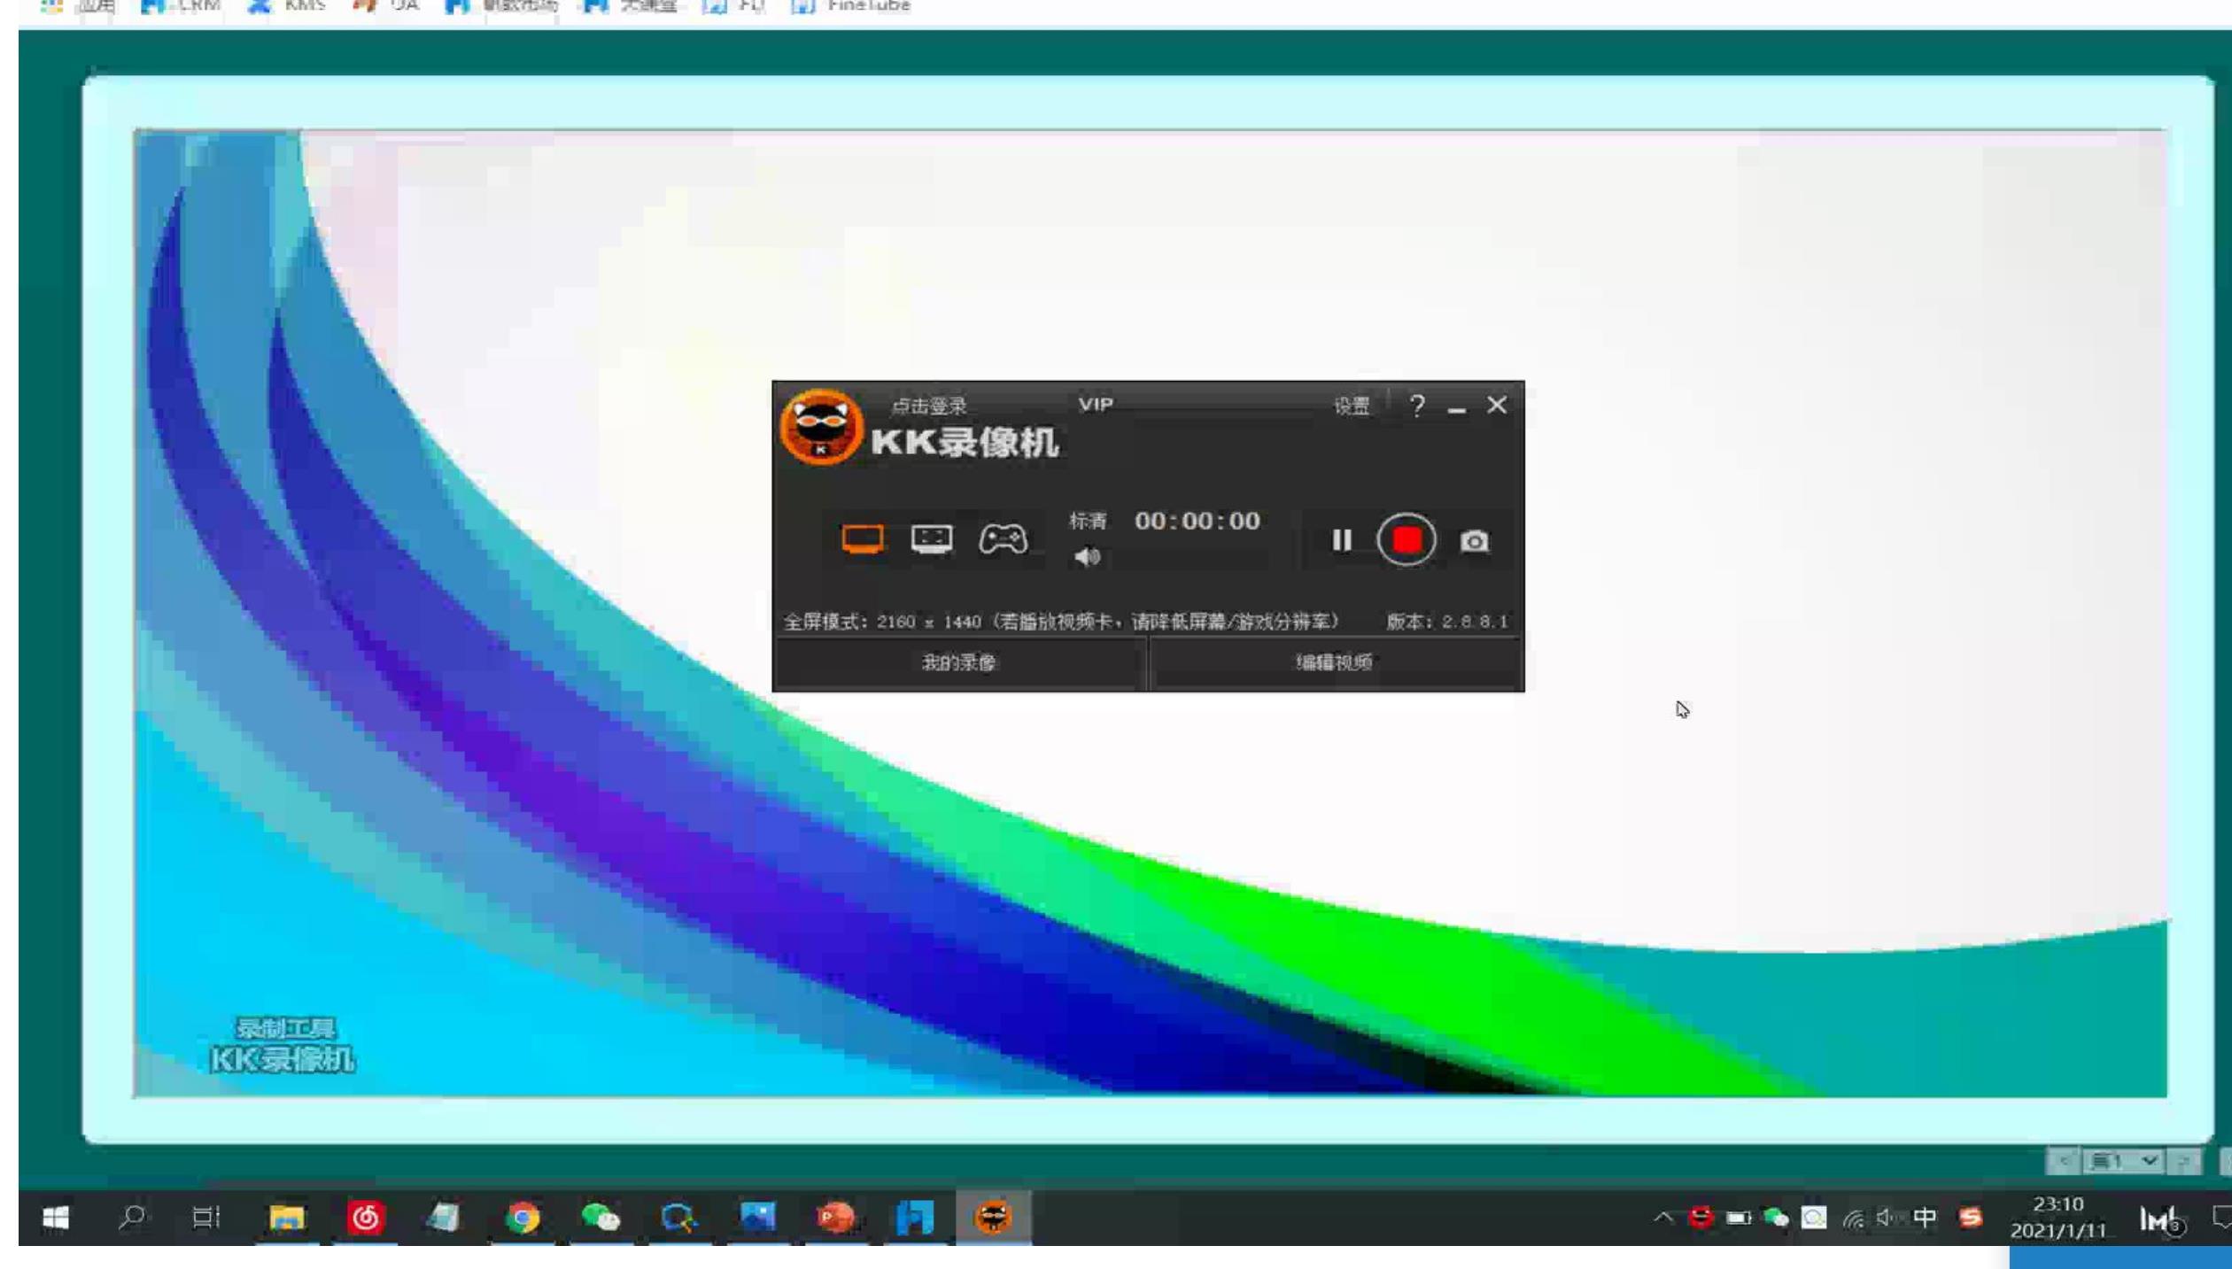Image resolution: width=2232 pixels, height=1269 pixels.
Task: Go to previous page with left arrow
Action: [x=2064, y=1161]
